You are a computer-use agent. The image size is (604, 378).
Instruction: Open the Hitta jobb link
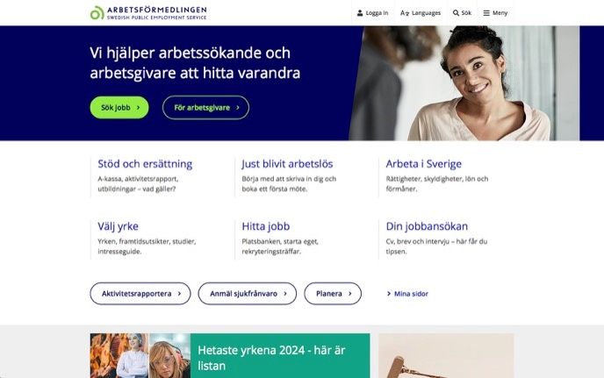click(266, 226)
